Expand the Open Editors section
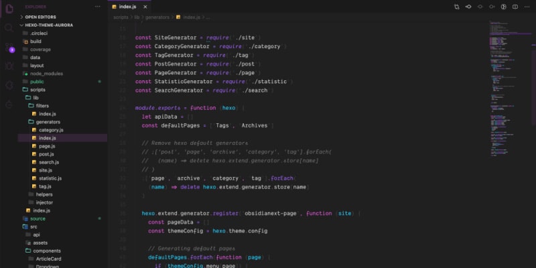536x268 pixels. click(x=40, y=17)
